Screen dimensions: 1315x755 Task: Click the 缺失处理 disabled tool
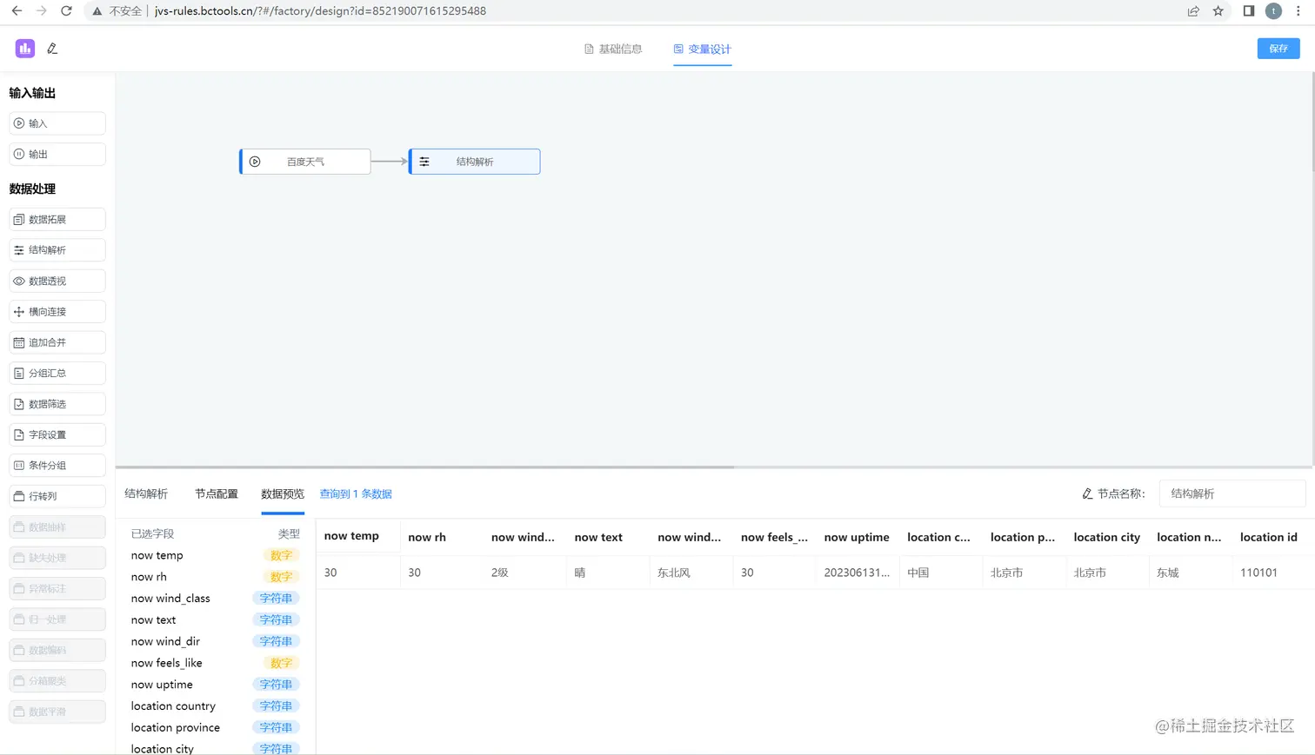tap(57, 558)
